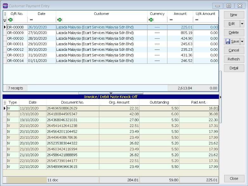Sort by the Paid Amt. column header
This screenshot has width=248, height=186.
[x=199, y=103]
